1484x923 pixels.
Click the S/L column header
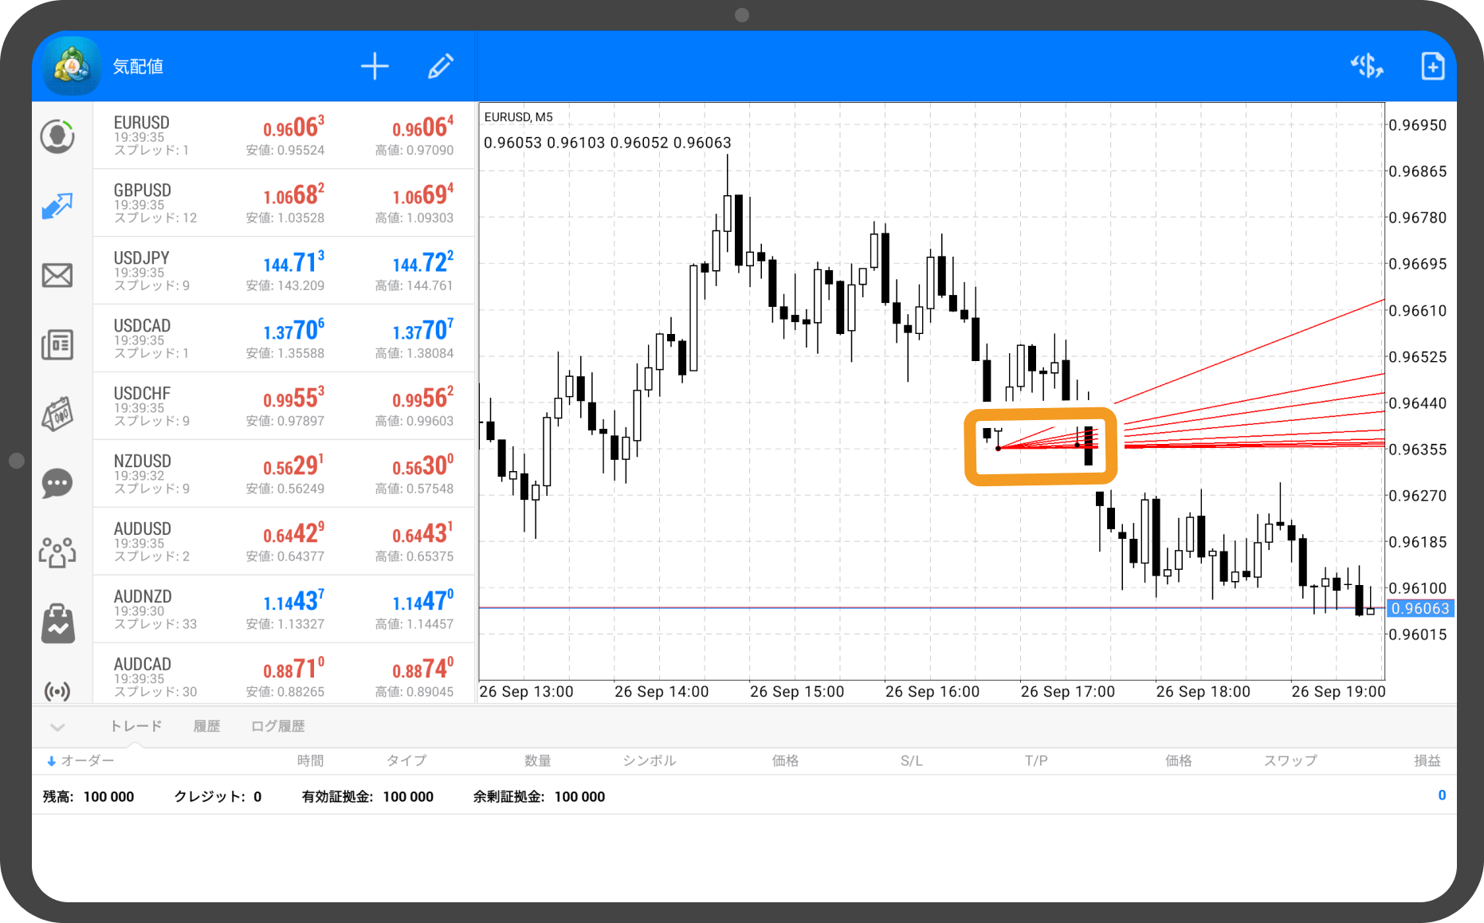[912, 761]
